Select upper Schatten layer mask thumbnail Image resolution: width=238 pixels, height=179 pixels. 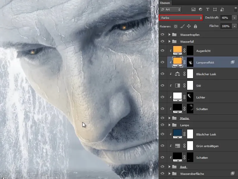click(190, 109)
